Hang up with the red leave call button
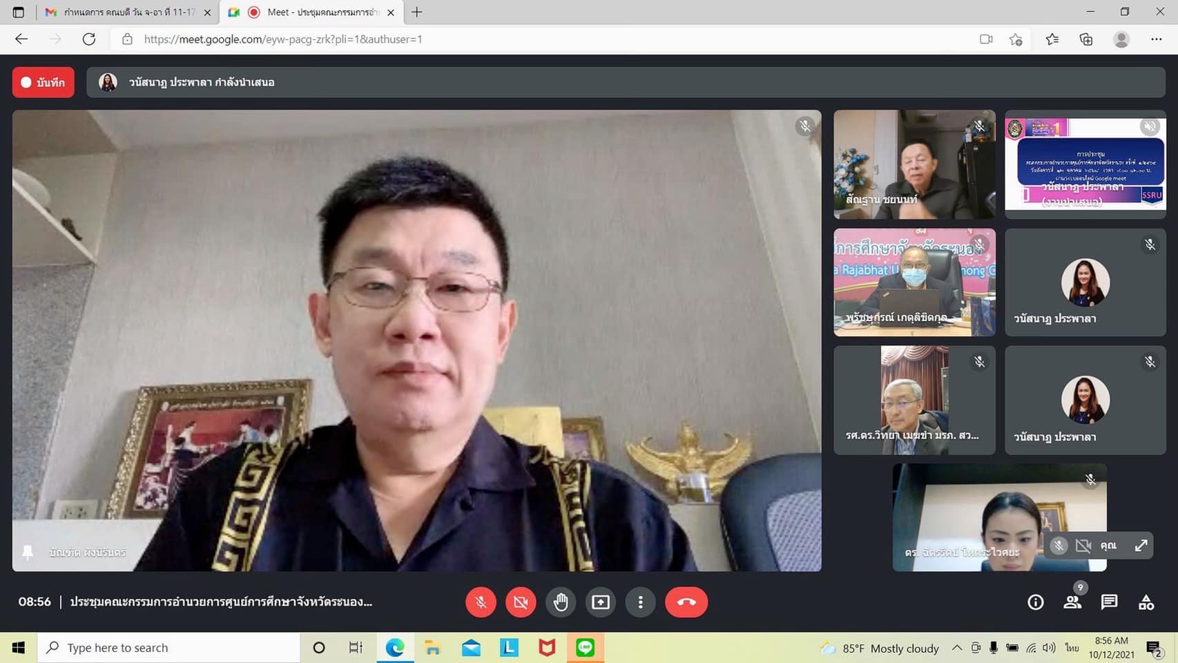The height and width of the screenshot is (663, 1178). (686, 602)
